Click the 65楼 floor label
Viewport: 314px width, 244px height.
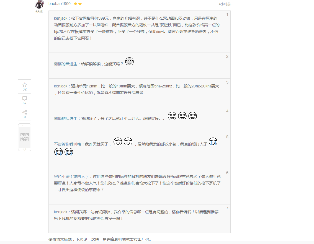(x=39, y=12)
